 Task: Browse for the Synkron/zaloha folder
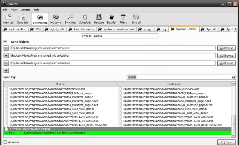tap(226, 55)
